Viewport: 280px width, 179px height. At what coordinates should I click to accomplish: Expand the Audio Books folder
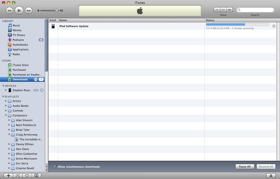tap(6, 106)
